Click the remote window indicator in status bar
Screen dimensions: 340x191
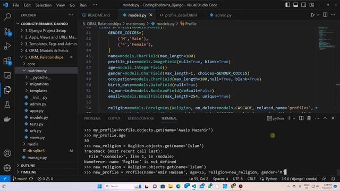pos(5,179)
